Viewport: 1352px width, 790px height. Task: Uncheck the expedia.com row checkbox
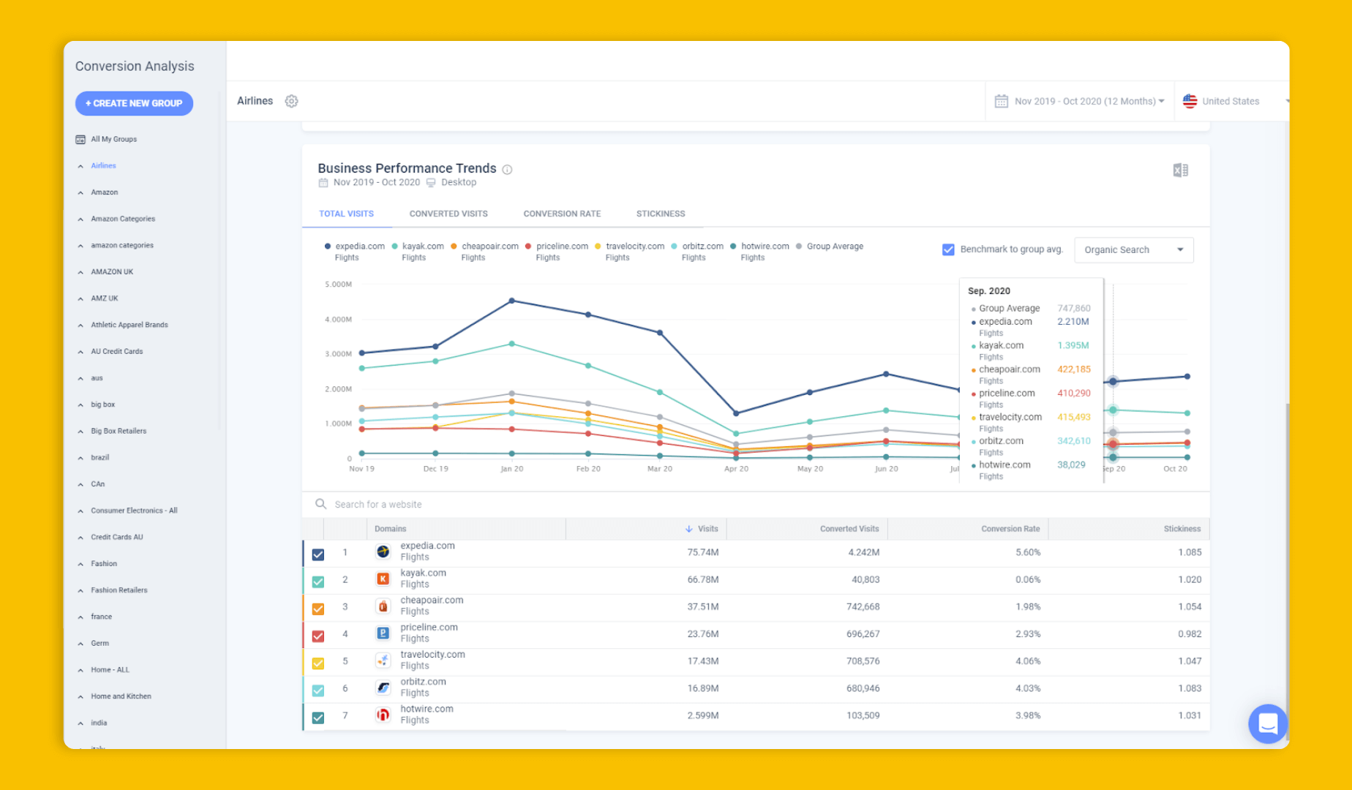click(x=318, y=554)
